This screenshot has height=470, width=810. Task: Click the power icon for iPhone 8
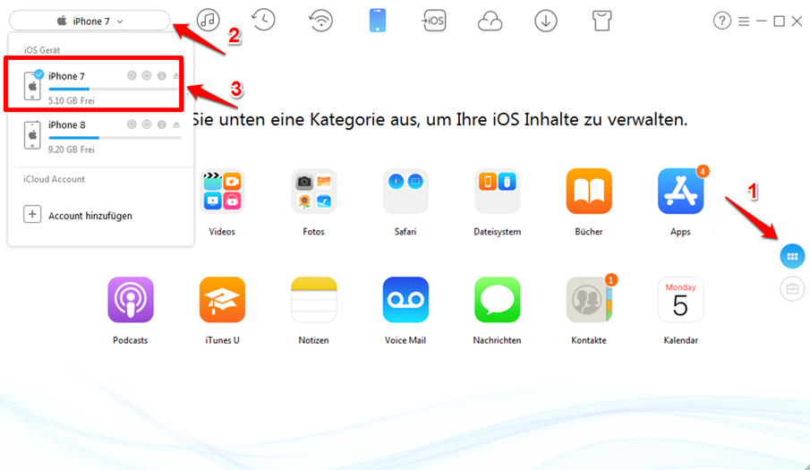[x=147, y=124]
